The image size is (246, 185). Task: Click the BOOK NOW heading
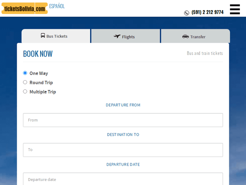coord(38,54)
